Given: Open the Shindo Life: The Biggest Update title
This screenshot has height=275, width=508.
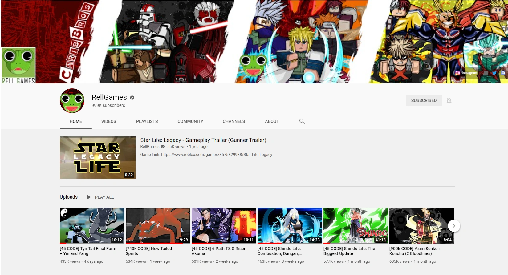Looking at the screenshot, I should pos(349,251).
